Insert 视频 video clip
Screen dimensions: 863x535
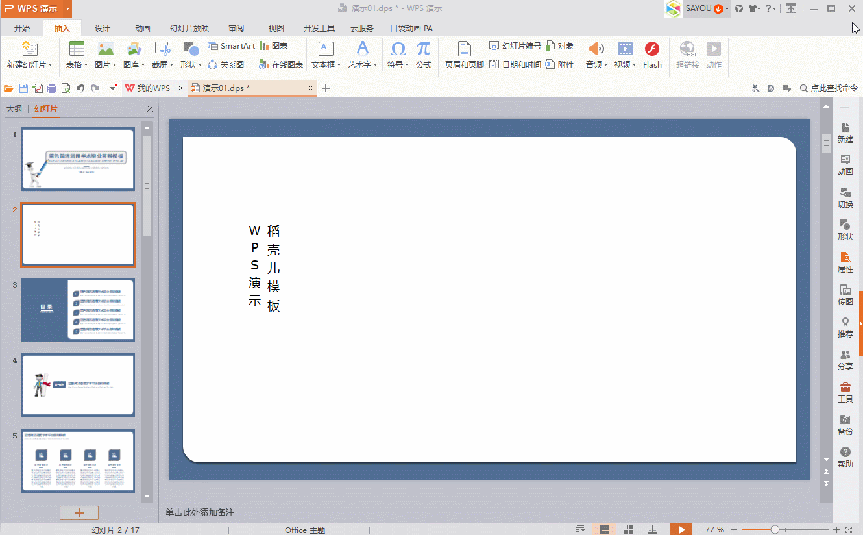point(626,49)
